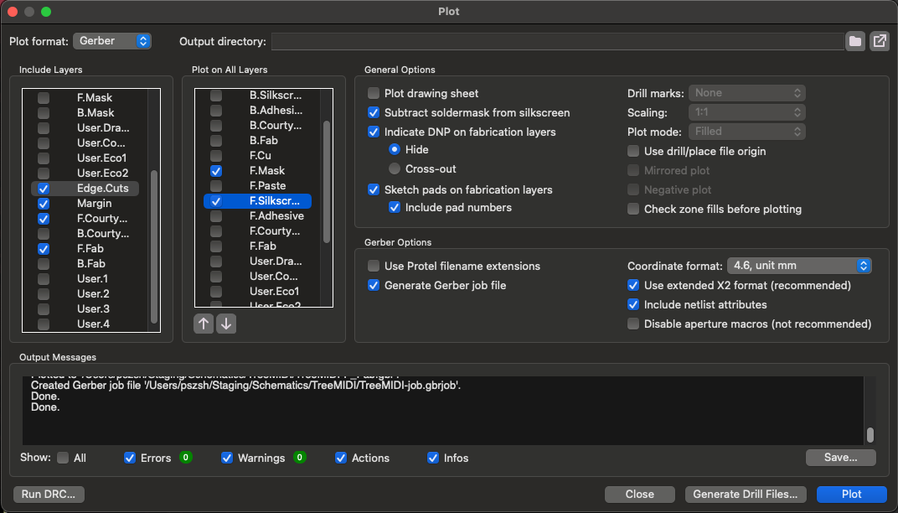Open output directory in file manager icon
This screenshot has width=898, height=513.
pyautogui.click(x=879, y=41)
